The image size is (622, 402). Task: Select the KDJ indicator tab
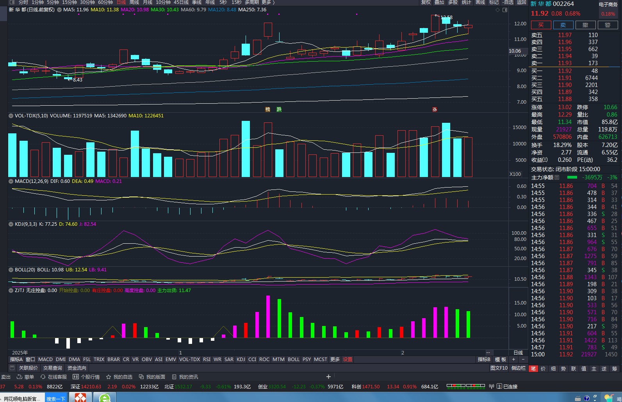241,359
